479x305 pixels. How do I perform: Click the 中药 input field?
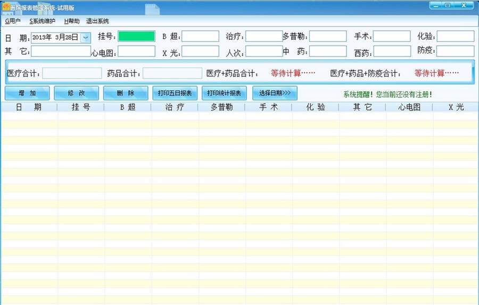click(328, 51)
